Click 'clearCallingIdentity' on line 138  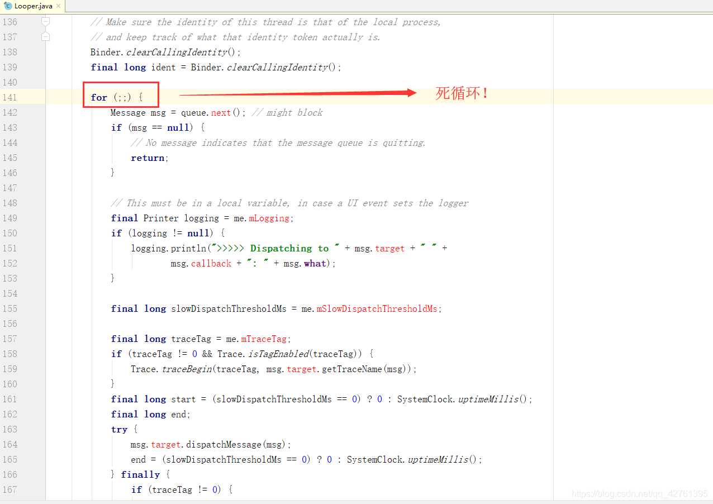point(177,52)
